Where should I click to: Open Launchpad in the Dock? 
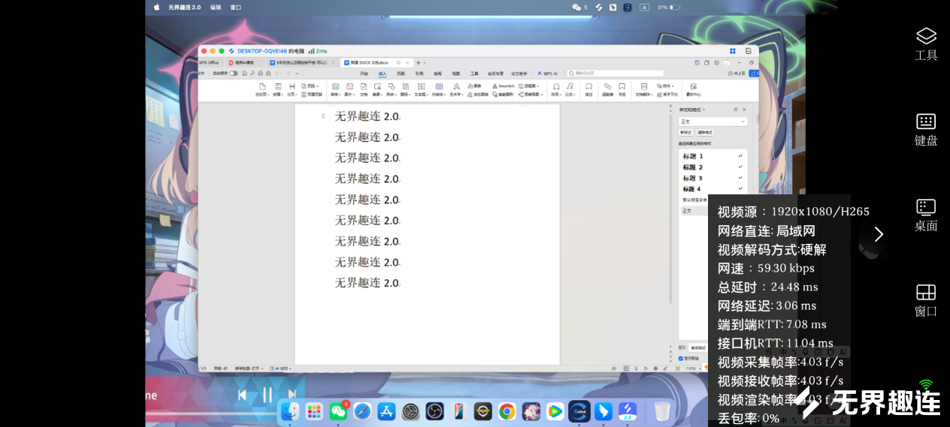coord(314,410)
